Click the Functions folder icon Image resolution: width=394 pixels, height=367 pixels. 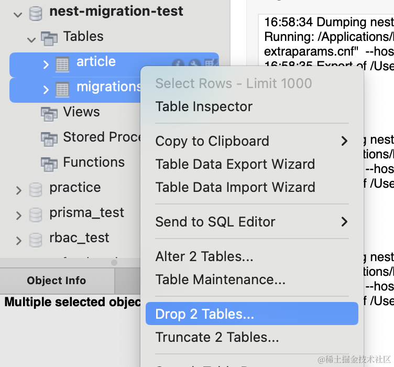[x=49, y=163]
